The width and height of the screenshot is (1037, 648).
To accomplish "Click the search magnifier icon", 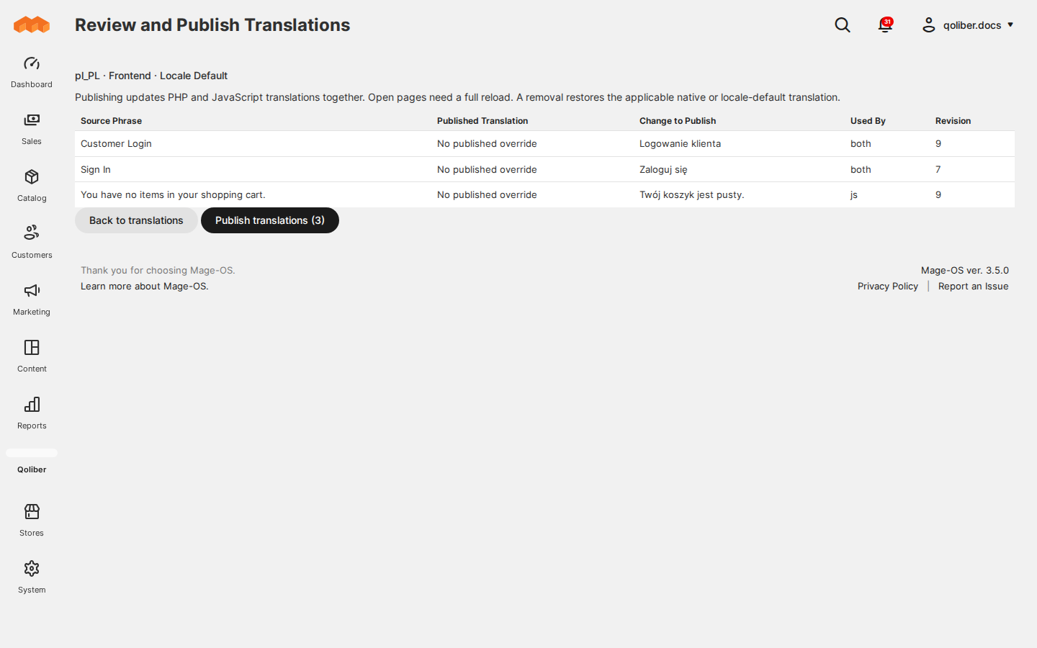I will click(843, 25).
